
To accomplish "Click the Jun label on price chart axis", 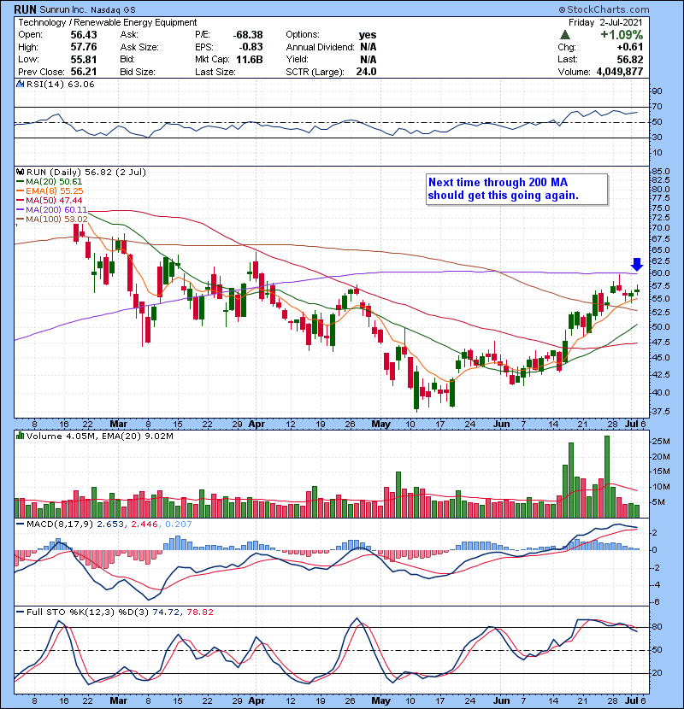I will 501,425.
